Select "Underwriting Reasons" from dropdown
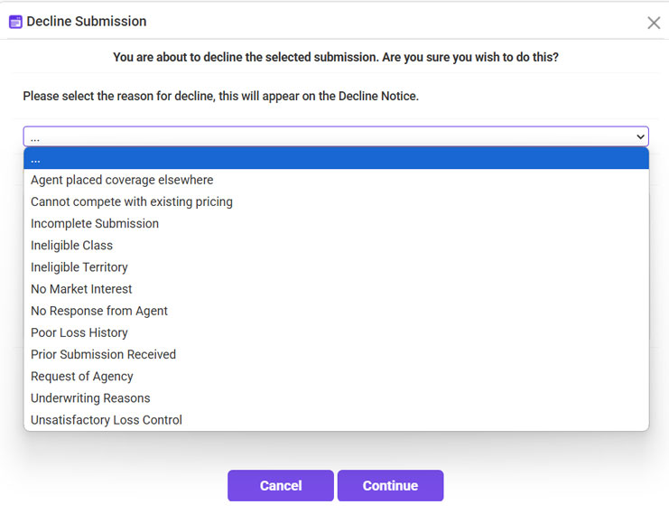 click(90, 397)
